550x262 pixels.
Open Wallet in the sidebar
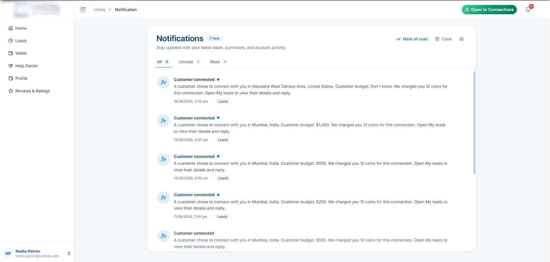[18, 53]
